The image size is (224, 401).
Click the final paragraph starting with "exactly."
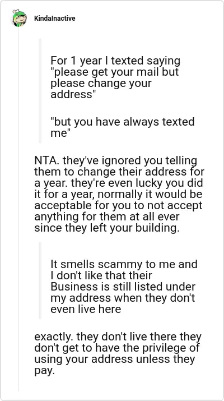point(118,354)
